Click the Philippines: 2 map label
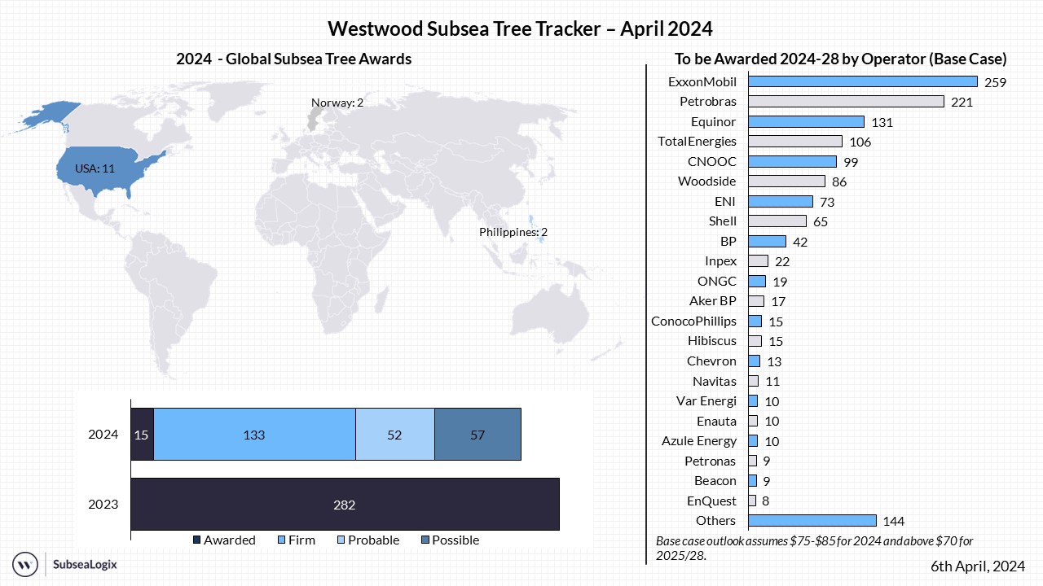The image size is (1043, 586). [513, 232]
